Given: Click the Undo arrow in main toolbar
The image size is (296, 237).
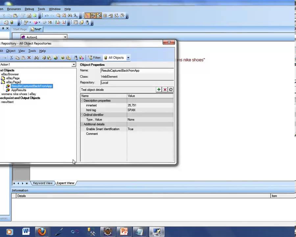Looking at the screenshot, I should coord(47,16).
